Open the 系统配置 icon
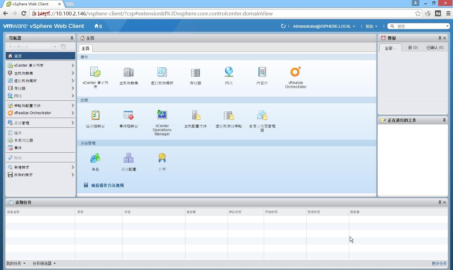The image size is (453, 270). pyautogui.click(x=129, y=158)
